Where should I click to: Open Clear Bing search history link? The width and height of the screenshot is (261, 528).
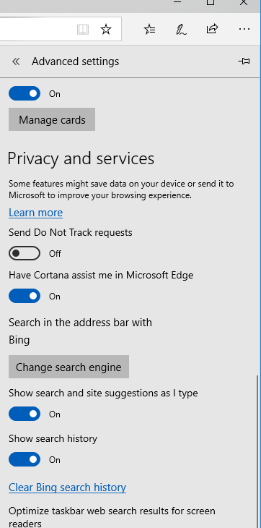[x=68, y=487]
